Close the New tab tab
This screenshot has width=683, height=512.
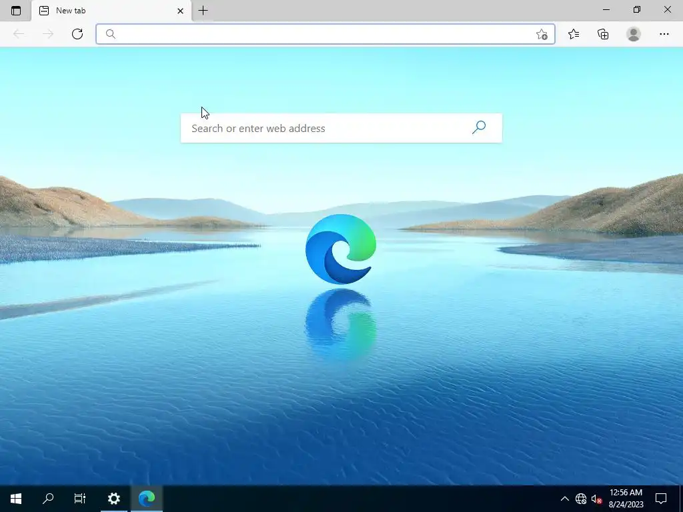point(180,11)
